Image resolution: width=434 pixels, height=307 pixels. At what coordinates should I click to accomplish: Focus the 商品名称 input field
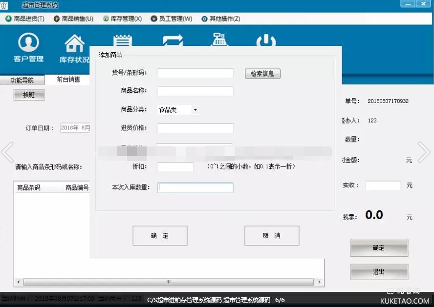pos(195,91)
